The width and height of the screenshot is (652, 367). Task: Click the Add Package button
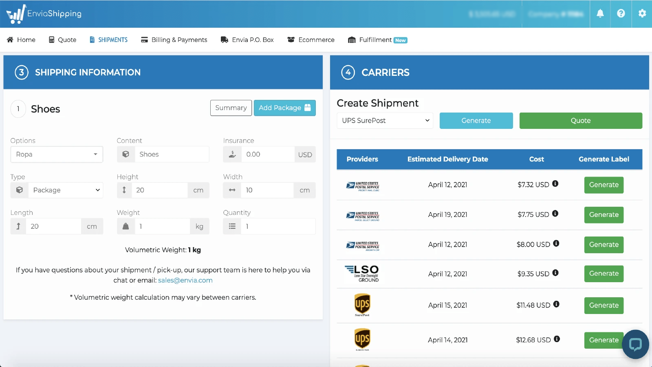(285, 108)
